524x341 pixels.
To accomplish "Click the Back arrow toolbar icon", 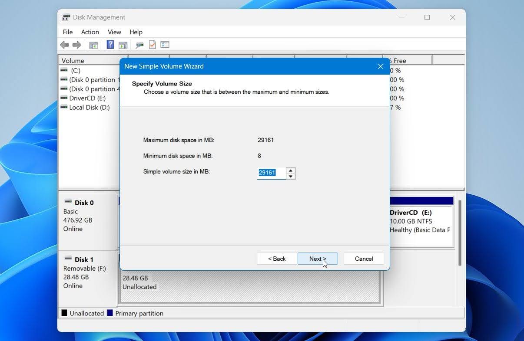I will tap(64, 45).
